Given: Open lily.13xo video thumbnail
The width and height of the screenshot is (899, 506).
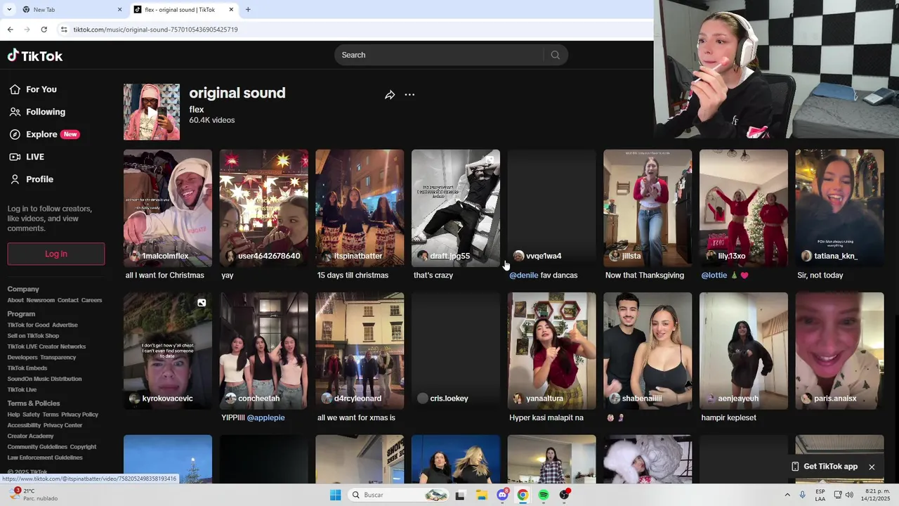Looking at the screenshot, I should pos(744,208).
